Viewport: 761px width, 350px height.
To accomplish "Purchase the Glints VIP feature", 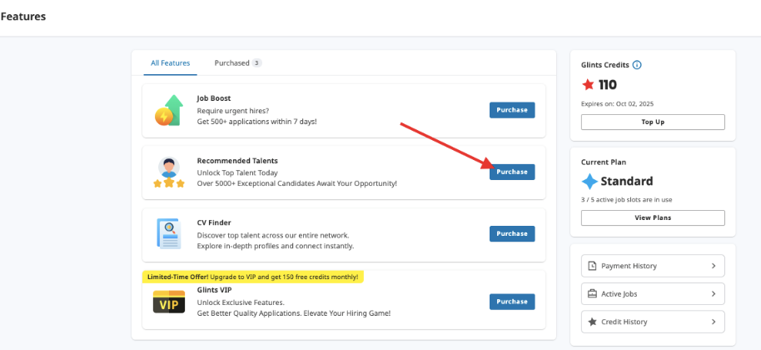I will click(512, 302).
